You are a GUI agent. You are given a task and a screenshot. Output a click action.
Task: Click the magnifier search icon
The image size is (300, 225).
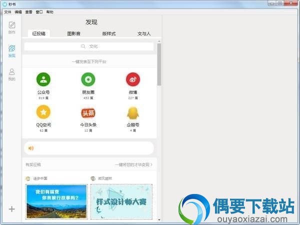[83, 46]
